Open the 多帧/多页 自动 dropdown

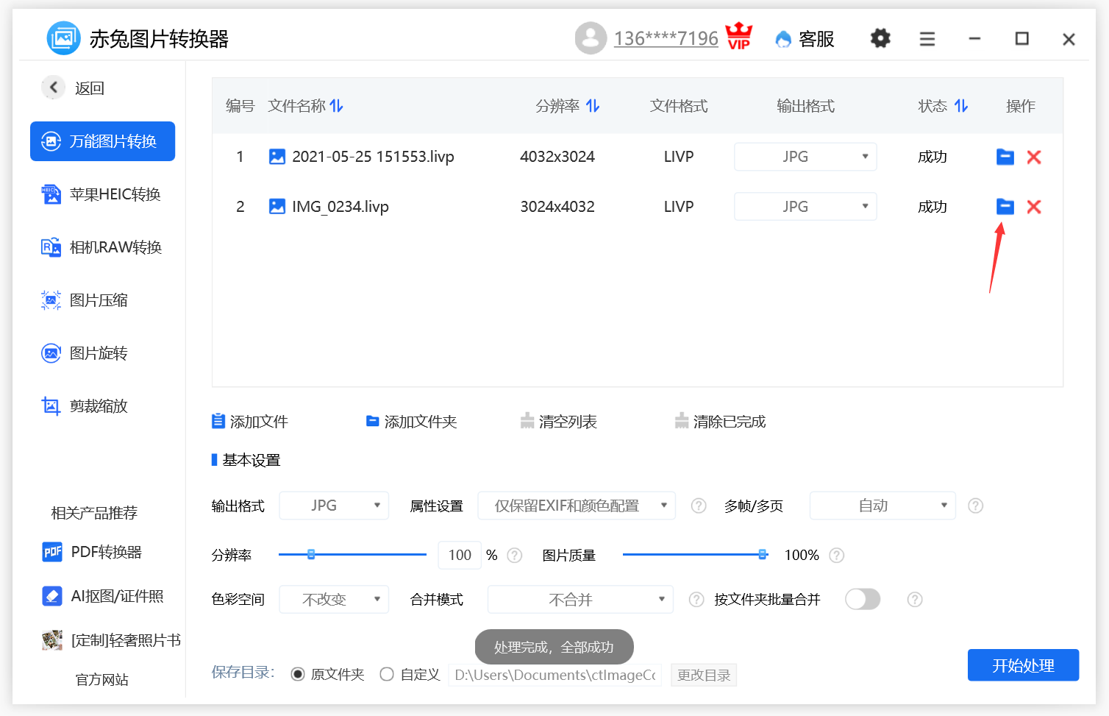click(882, 506)
